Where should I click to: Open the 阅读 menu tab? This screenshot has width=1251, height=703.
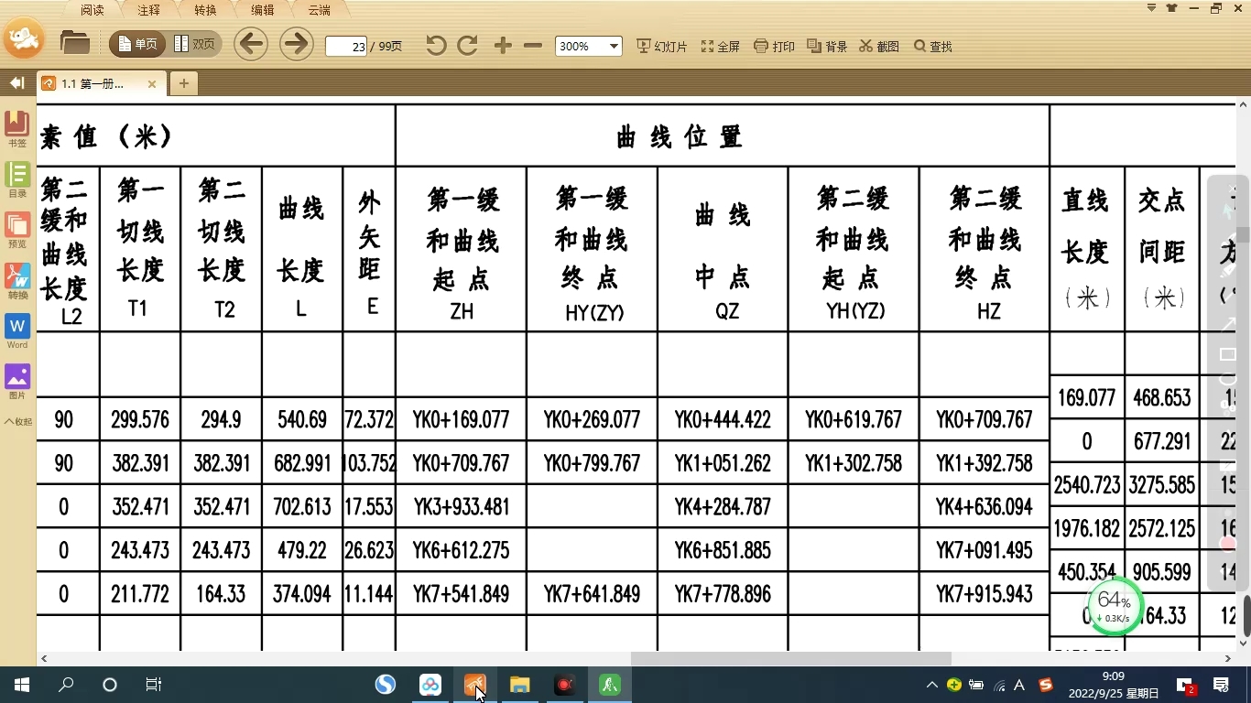[92, 10]
